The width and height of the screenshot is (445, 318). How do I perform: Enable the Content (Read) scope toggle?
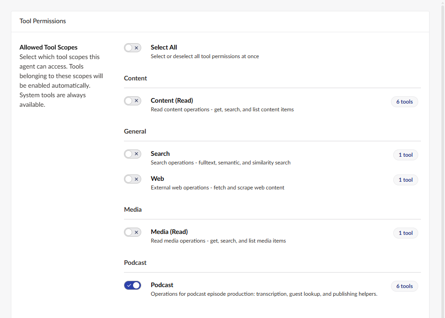pyautogui.click(x=133, y=101)
